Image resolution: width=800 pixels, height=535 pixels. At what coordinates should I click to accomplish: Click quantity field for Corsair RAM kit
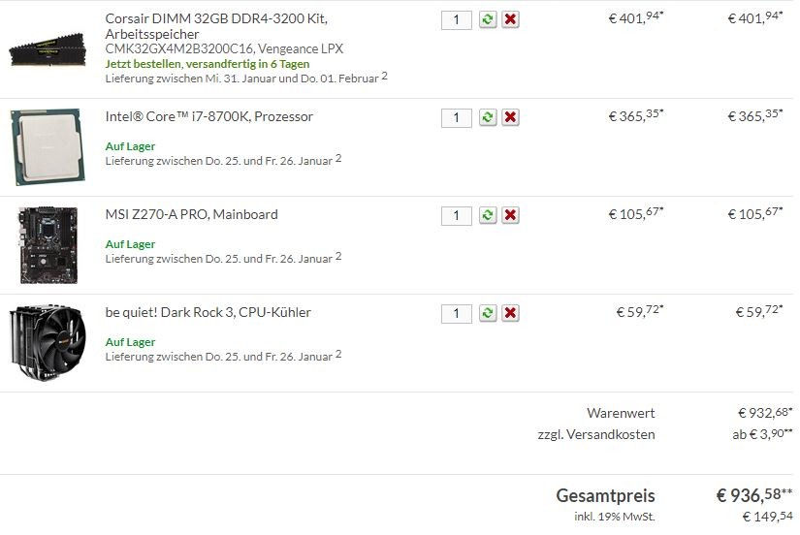coord(456,20)
